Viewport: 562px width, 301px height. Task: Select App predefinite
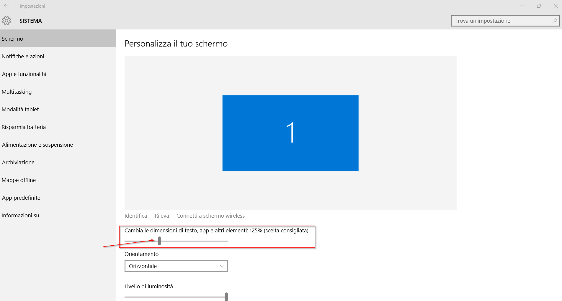click(58, 198)
